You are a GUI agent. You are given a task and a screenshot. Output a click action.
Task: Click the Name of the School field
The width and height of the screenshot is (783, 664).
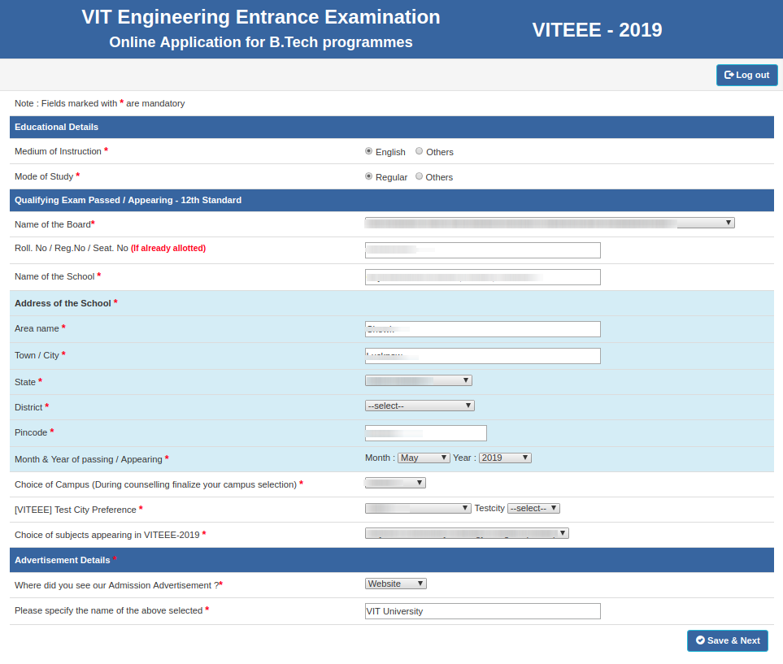(482, 276)
